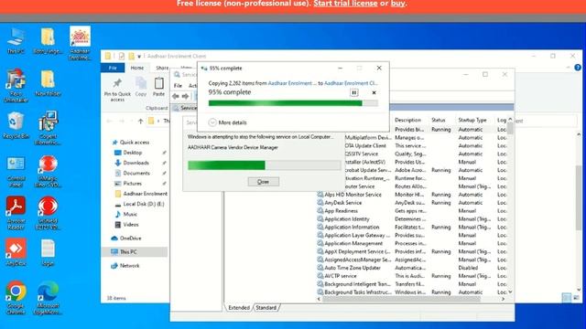Select the AnyDesk Service row icon

pyautogui.click(x=320, y=203)
